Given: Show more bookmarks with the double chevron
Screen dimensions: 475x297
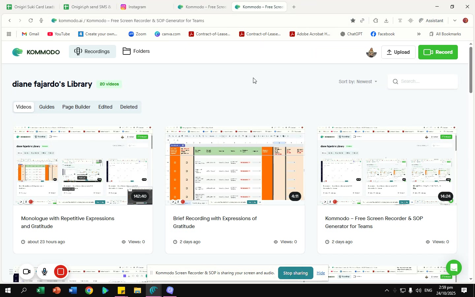Looking at the screenshot, I should (x=419, y=34).
